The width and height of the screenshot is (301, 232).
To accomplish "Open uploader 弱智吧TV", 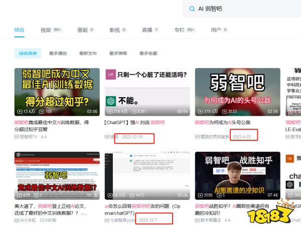I will (x=29, y=137).
